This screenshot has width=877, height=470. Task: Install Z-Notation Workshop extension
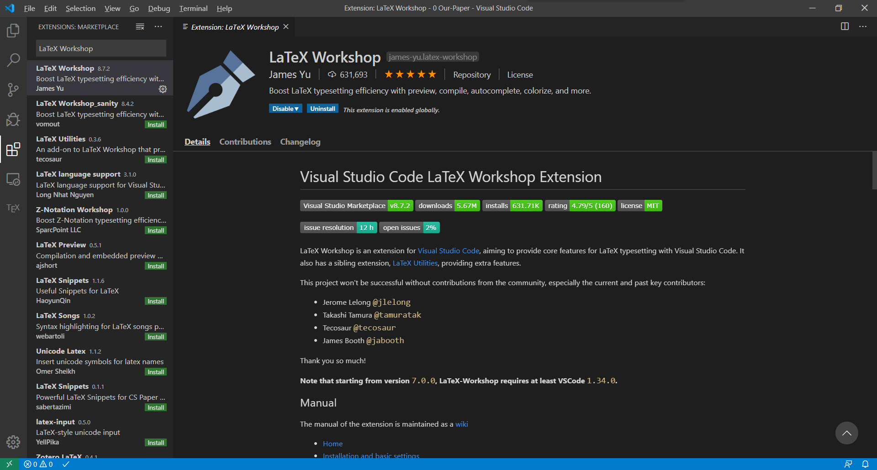156,230
